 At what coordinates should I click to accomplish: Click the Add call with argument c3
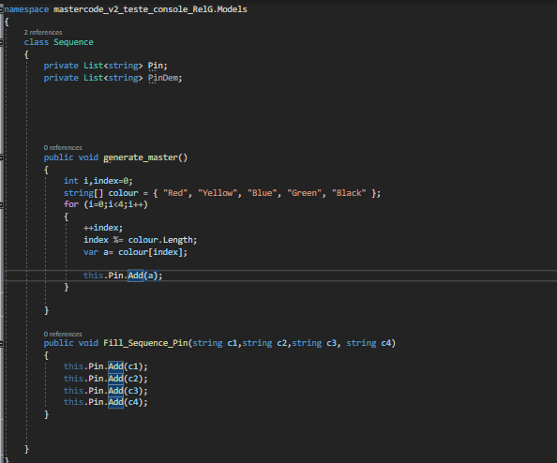point(115,391)
